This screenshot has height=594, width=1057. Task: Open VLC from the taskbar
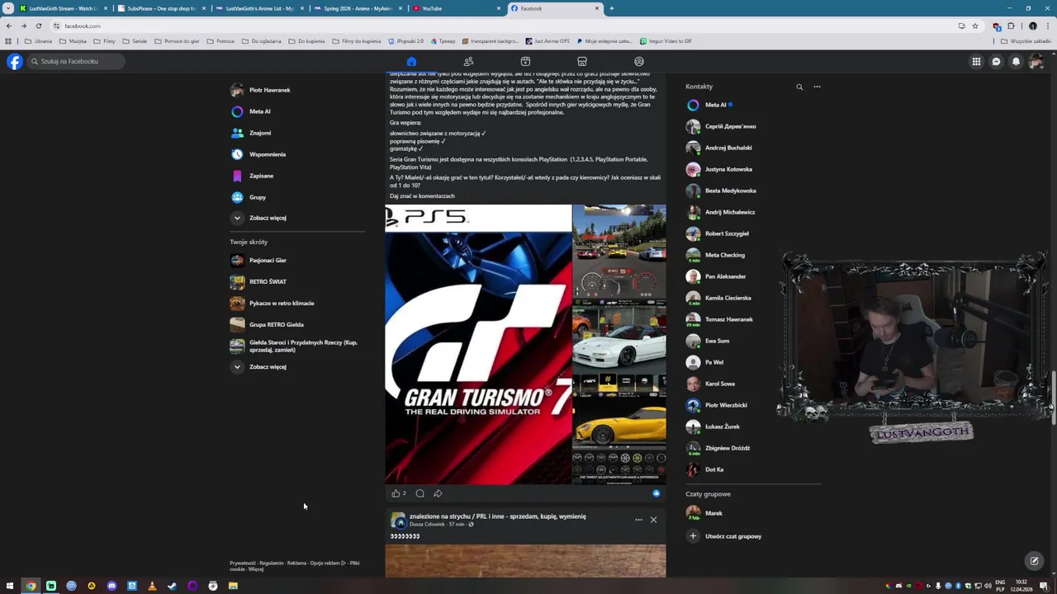152,586
